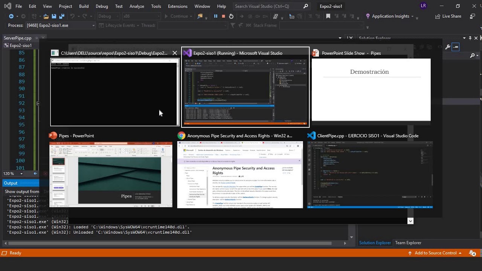Open the Continue button dropdown arrow
The width and height of the screenshot is (482, 271).
click(191, 17)
